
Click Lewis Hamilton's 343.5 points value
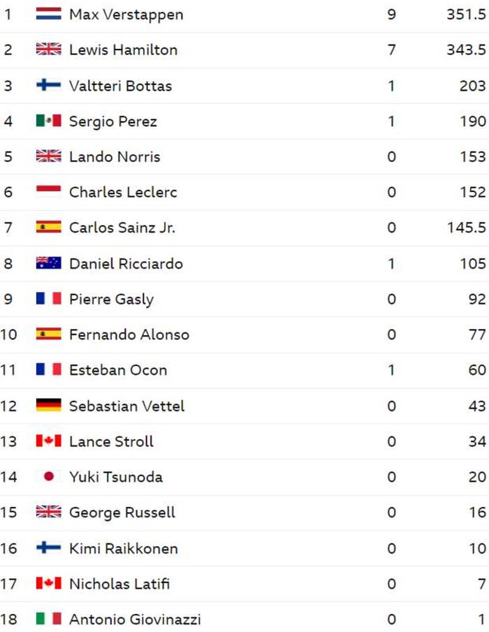pos(466,50)
